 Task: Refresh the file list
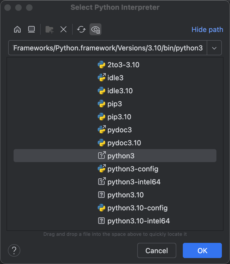[x=81, y=30]
